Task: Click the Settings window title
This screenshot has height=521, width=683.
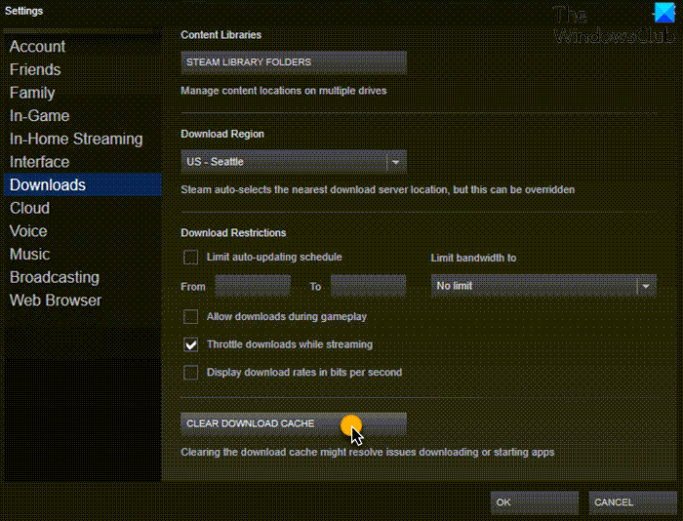Action: [24, 11]
